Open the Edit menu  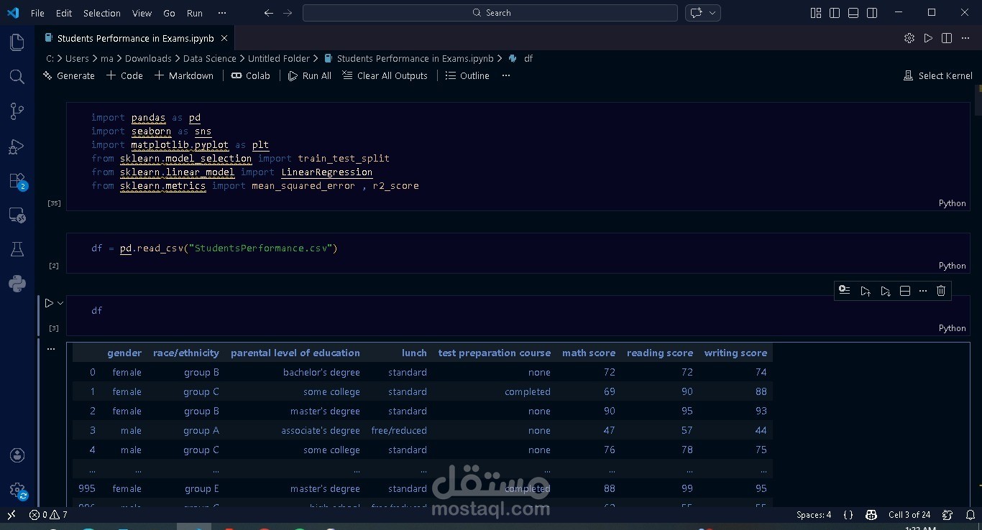pyautogui.click(x=64, y=13)
